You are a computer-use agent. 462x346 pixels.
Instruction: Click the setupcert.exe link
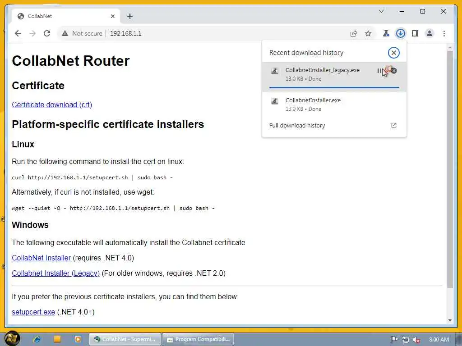(33, 312)
